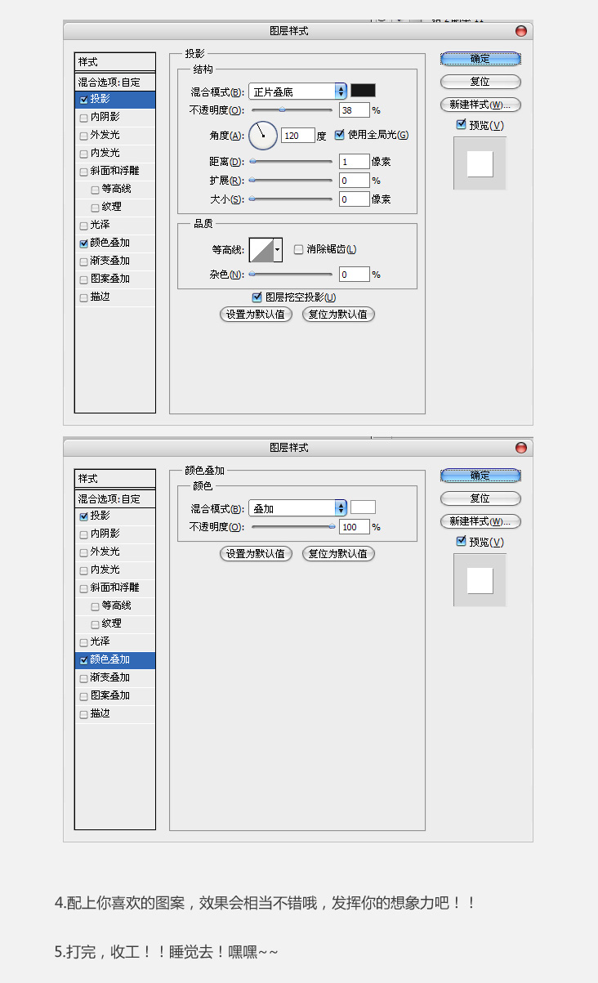The image size is (598, 983).
Task: Toggle 预览 checkbox in the 投影 settings dialog
Action: [x=461, y=125]
